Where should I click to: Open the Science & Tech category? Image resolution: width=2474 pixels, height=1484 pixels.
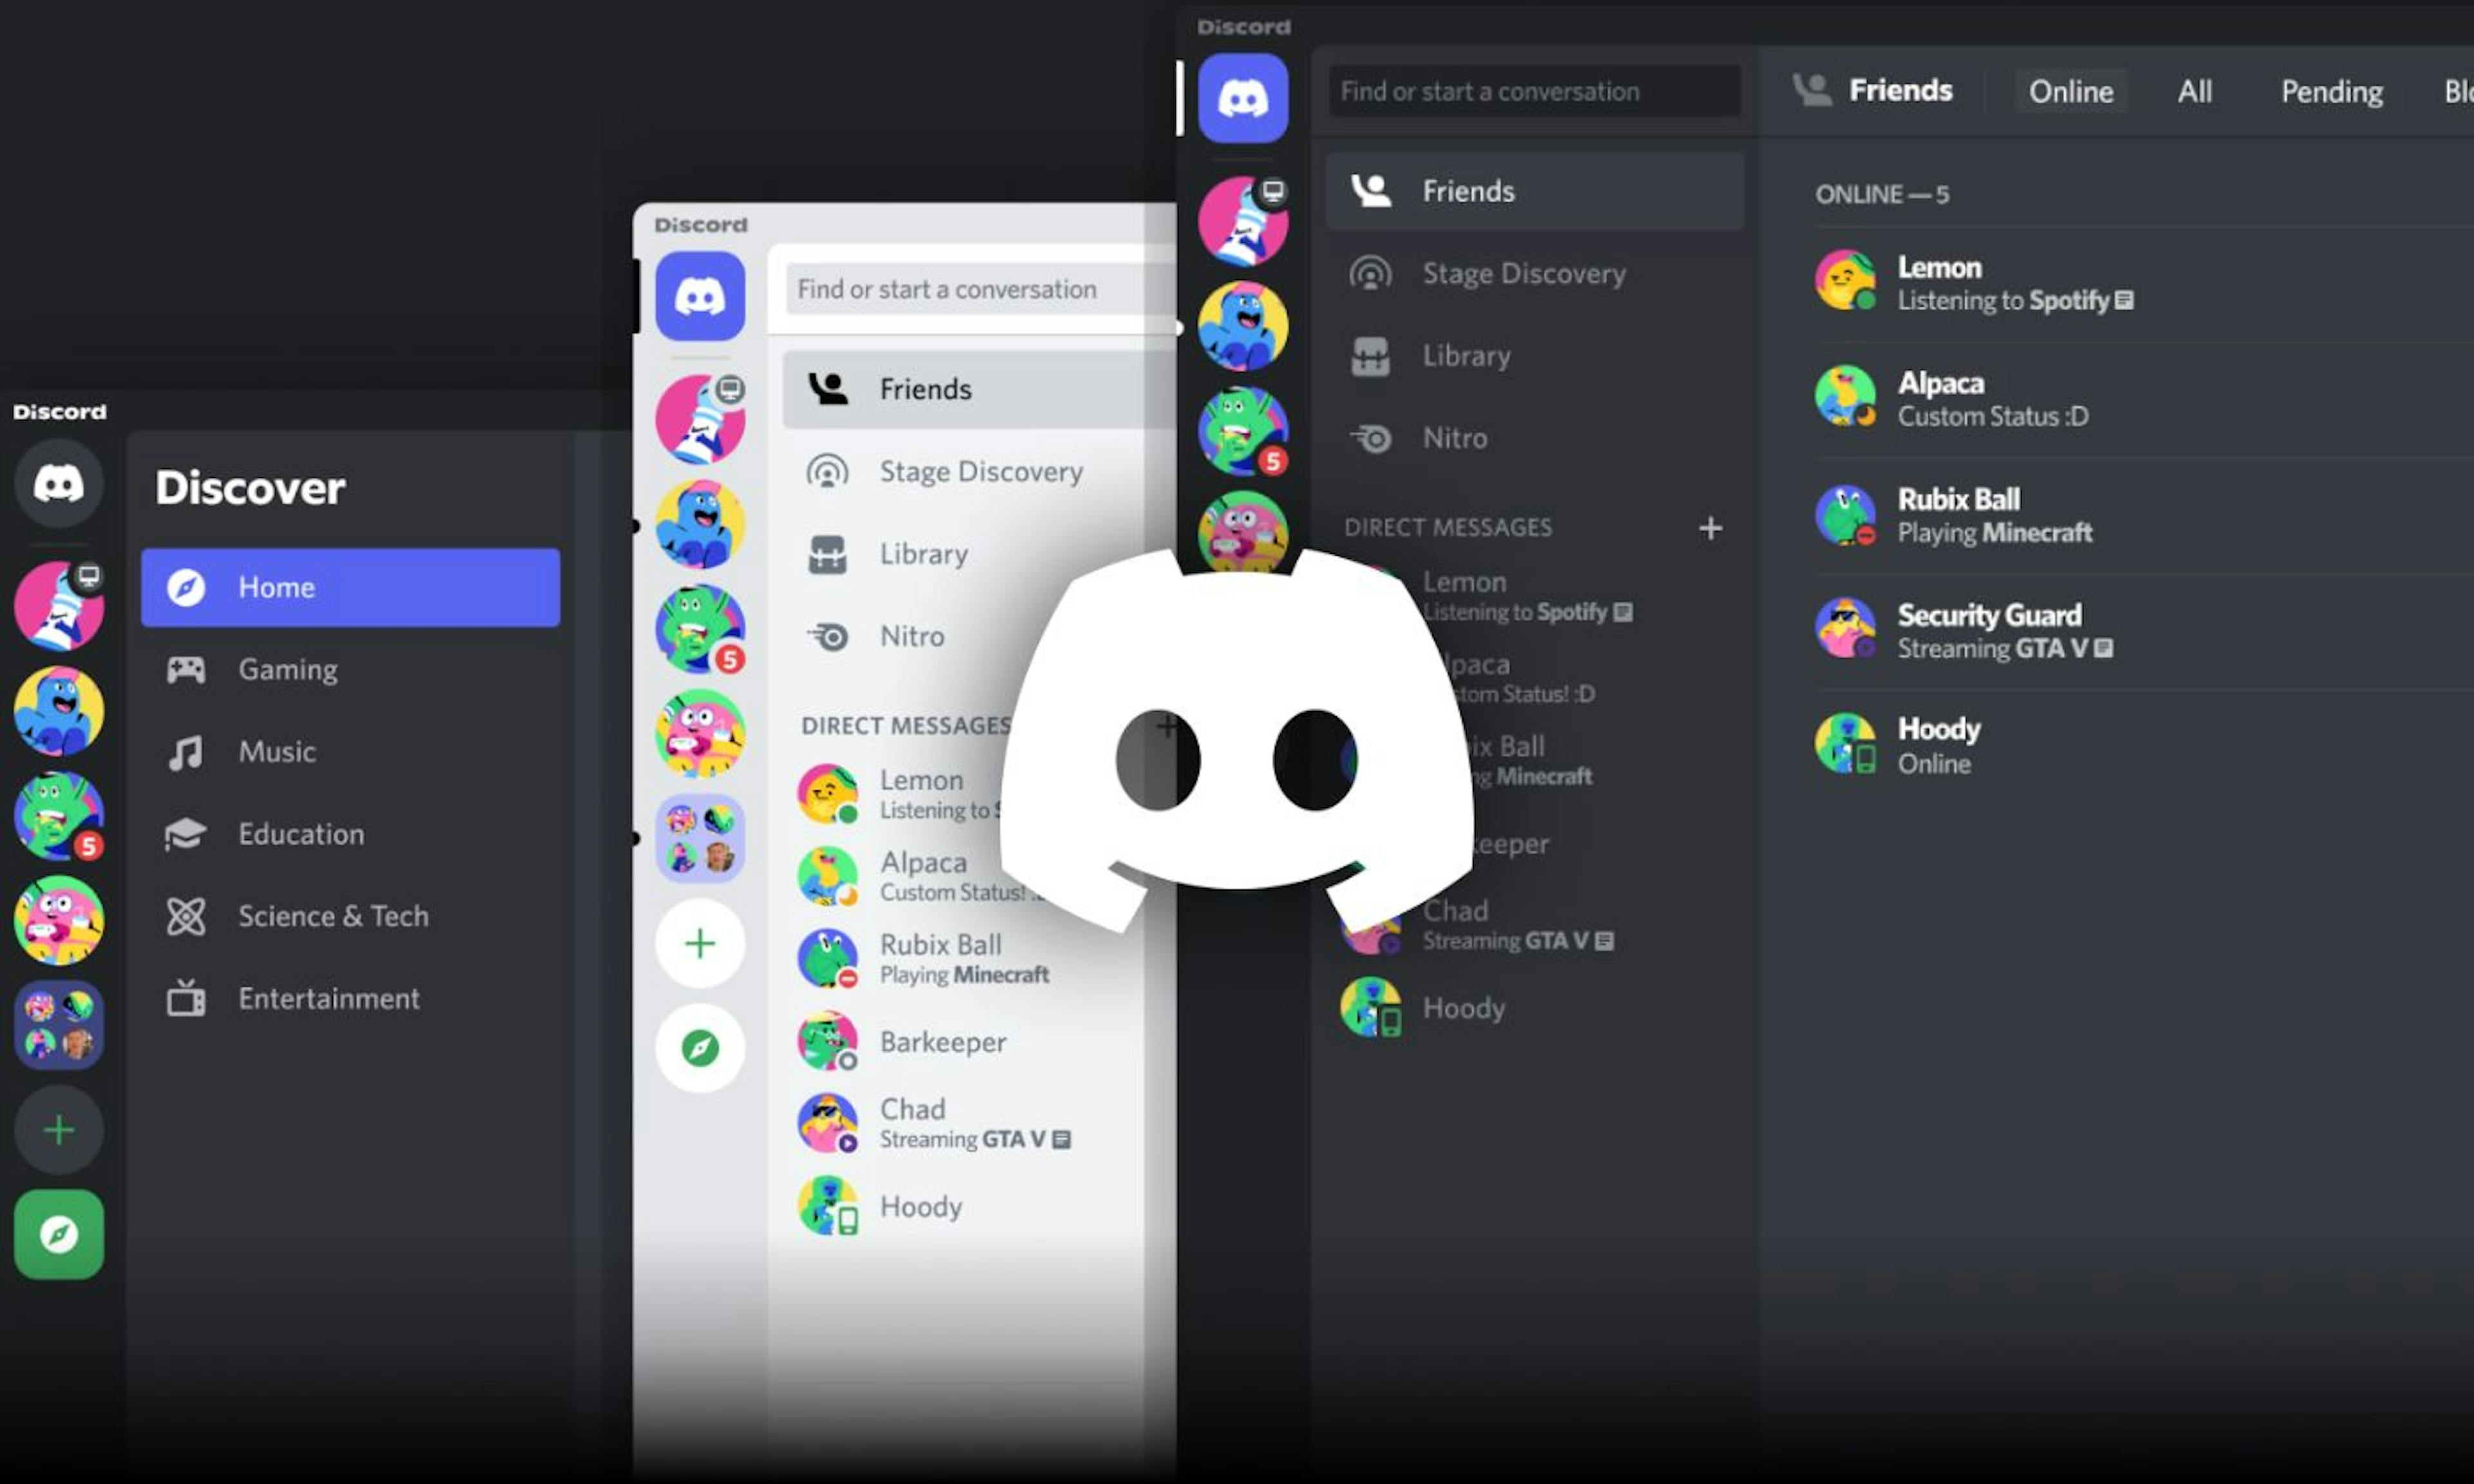pos(333,915)
